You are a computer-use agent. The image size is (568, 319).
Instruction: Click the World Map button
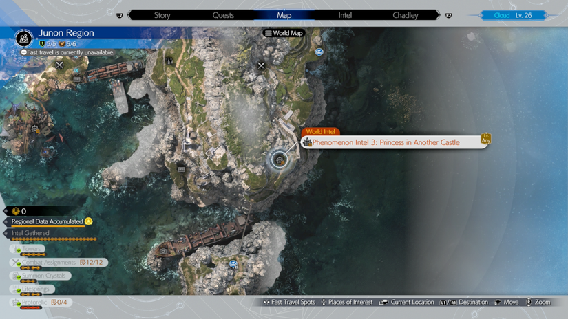[x=283, y=33]
